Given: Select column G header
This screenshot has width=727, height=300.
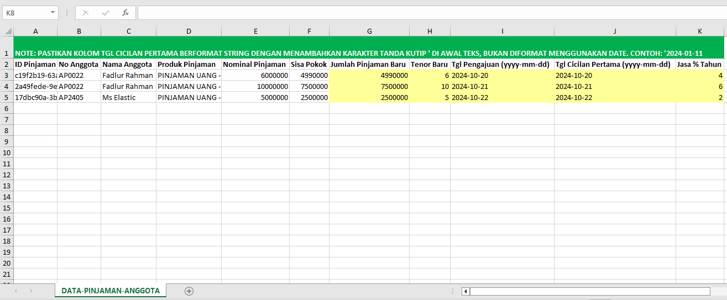Looking at the screenshot, I should pyautogui.click(x=369, y=31).
